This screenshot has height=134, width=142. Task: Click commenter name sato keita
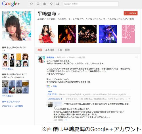84,99
